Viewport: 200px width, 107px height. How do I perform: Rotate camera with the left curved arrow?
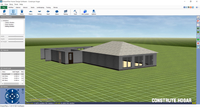tap(7, 96)
